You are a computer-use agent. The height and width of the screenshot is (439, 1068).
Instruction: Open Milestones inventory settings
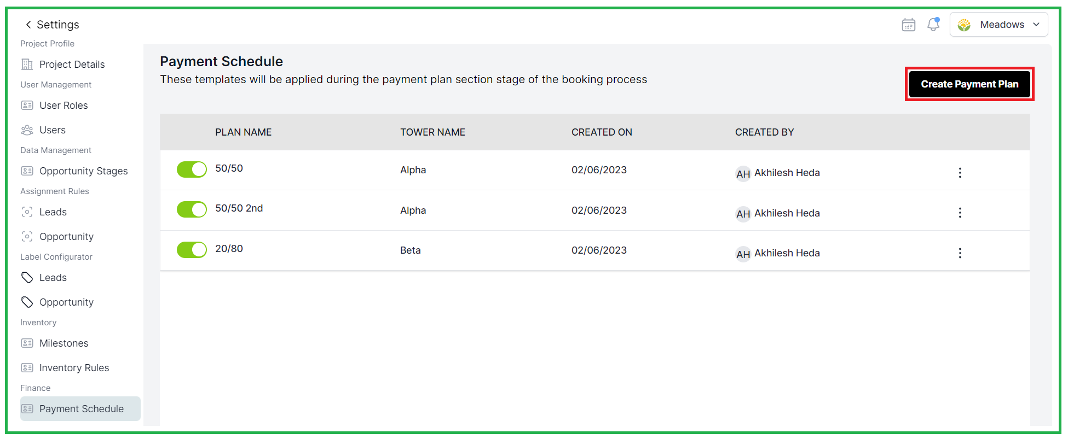point(63,343)
